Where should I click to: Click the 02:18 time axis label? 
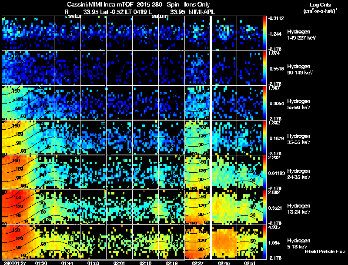(171, 263)
